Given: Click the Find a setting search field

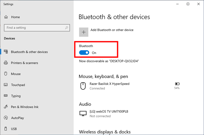Looking at the screenshot, I should [37, 28].
